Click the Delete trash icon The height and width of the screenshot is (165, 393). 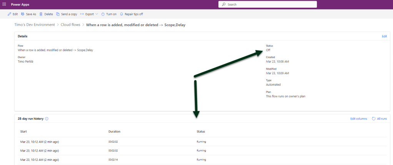41,14
